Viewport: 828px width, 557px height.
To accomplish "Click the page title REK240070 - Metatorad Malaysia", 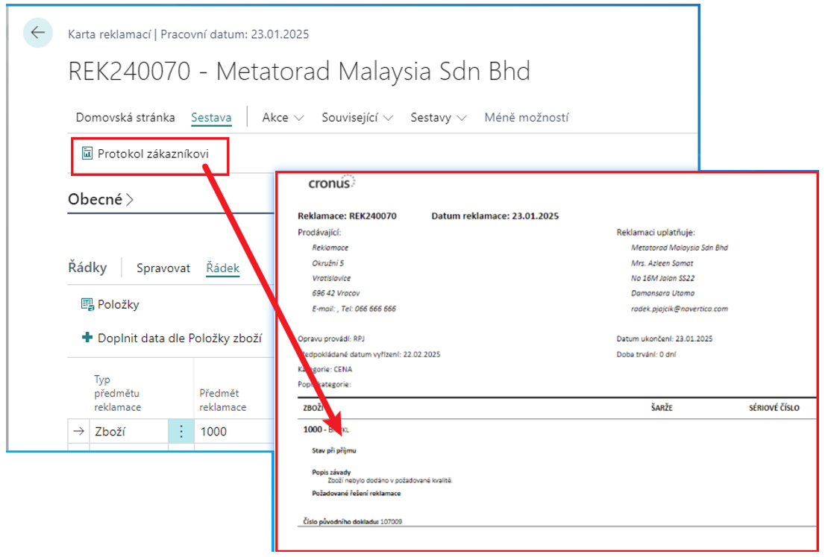I will [x=299, y=71].
